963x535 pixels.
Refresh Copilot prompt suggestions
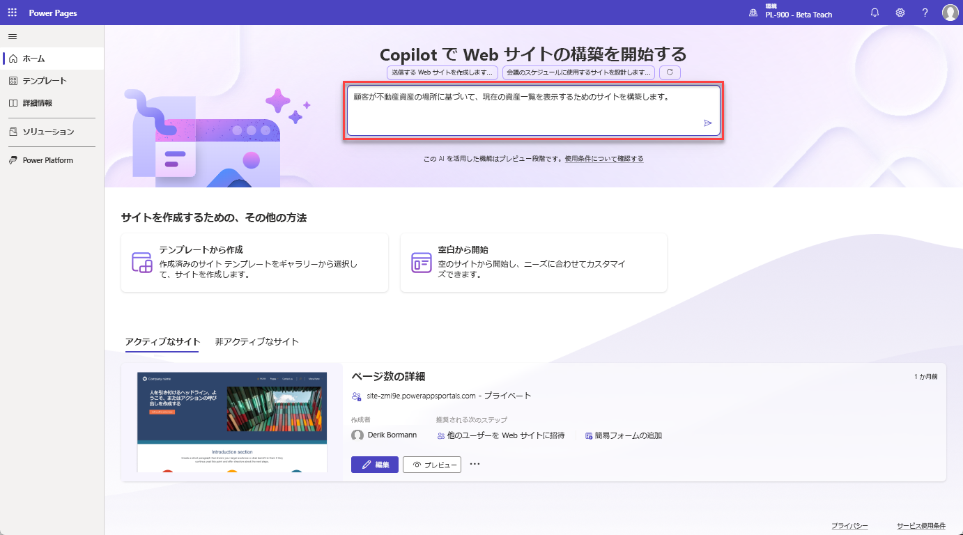[x=670, y=72]
